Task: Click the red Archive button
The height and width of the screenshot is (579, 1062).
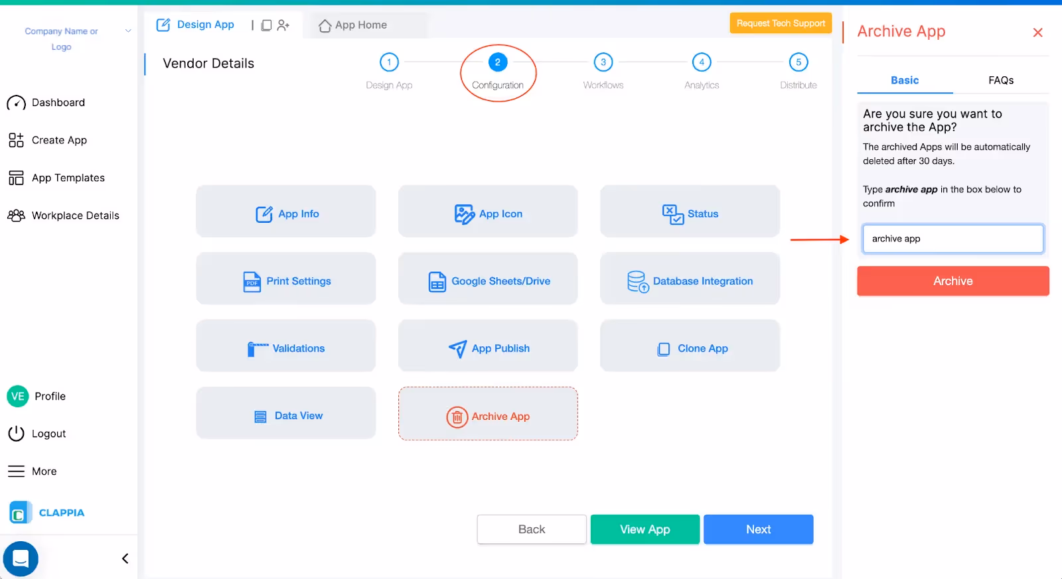Action: [x=953, y=281]
